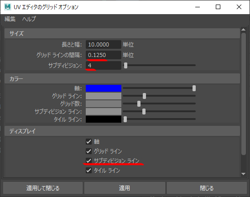The height and width of the screenshot is (197, 250).
Task: Click the 適用して閉じる button
Action: point(43,188)
